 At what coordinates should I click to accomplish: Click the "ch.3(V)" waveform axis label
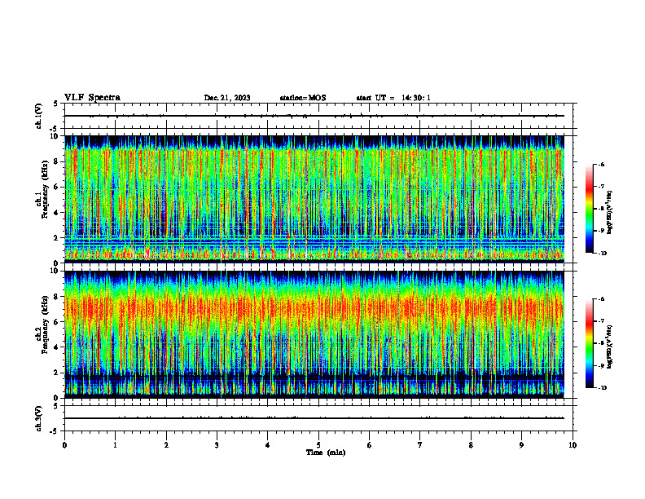[38, 418]
